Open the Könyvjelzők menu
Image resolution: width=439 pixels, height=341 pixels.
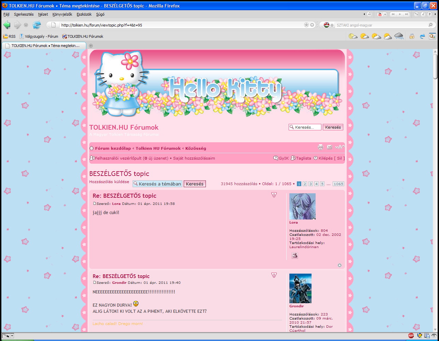[x=62, y=14]
